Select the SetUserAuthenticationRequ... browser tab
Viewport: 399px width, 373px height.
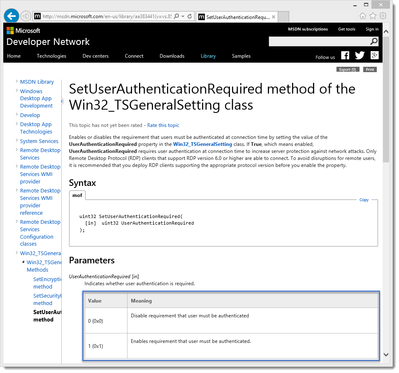click(x=237, y=17)
